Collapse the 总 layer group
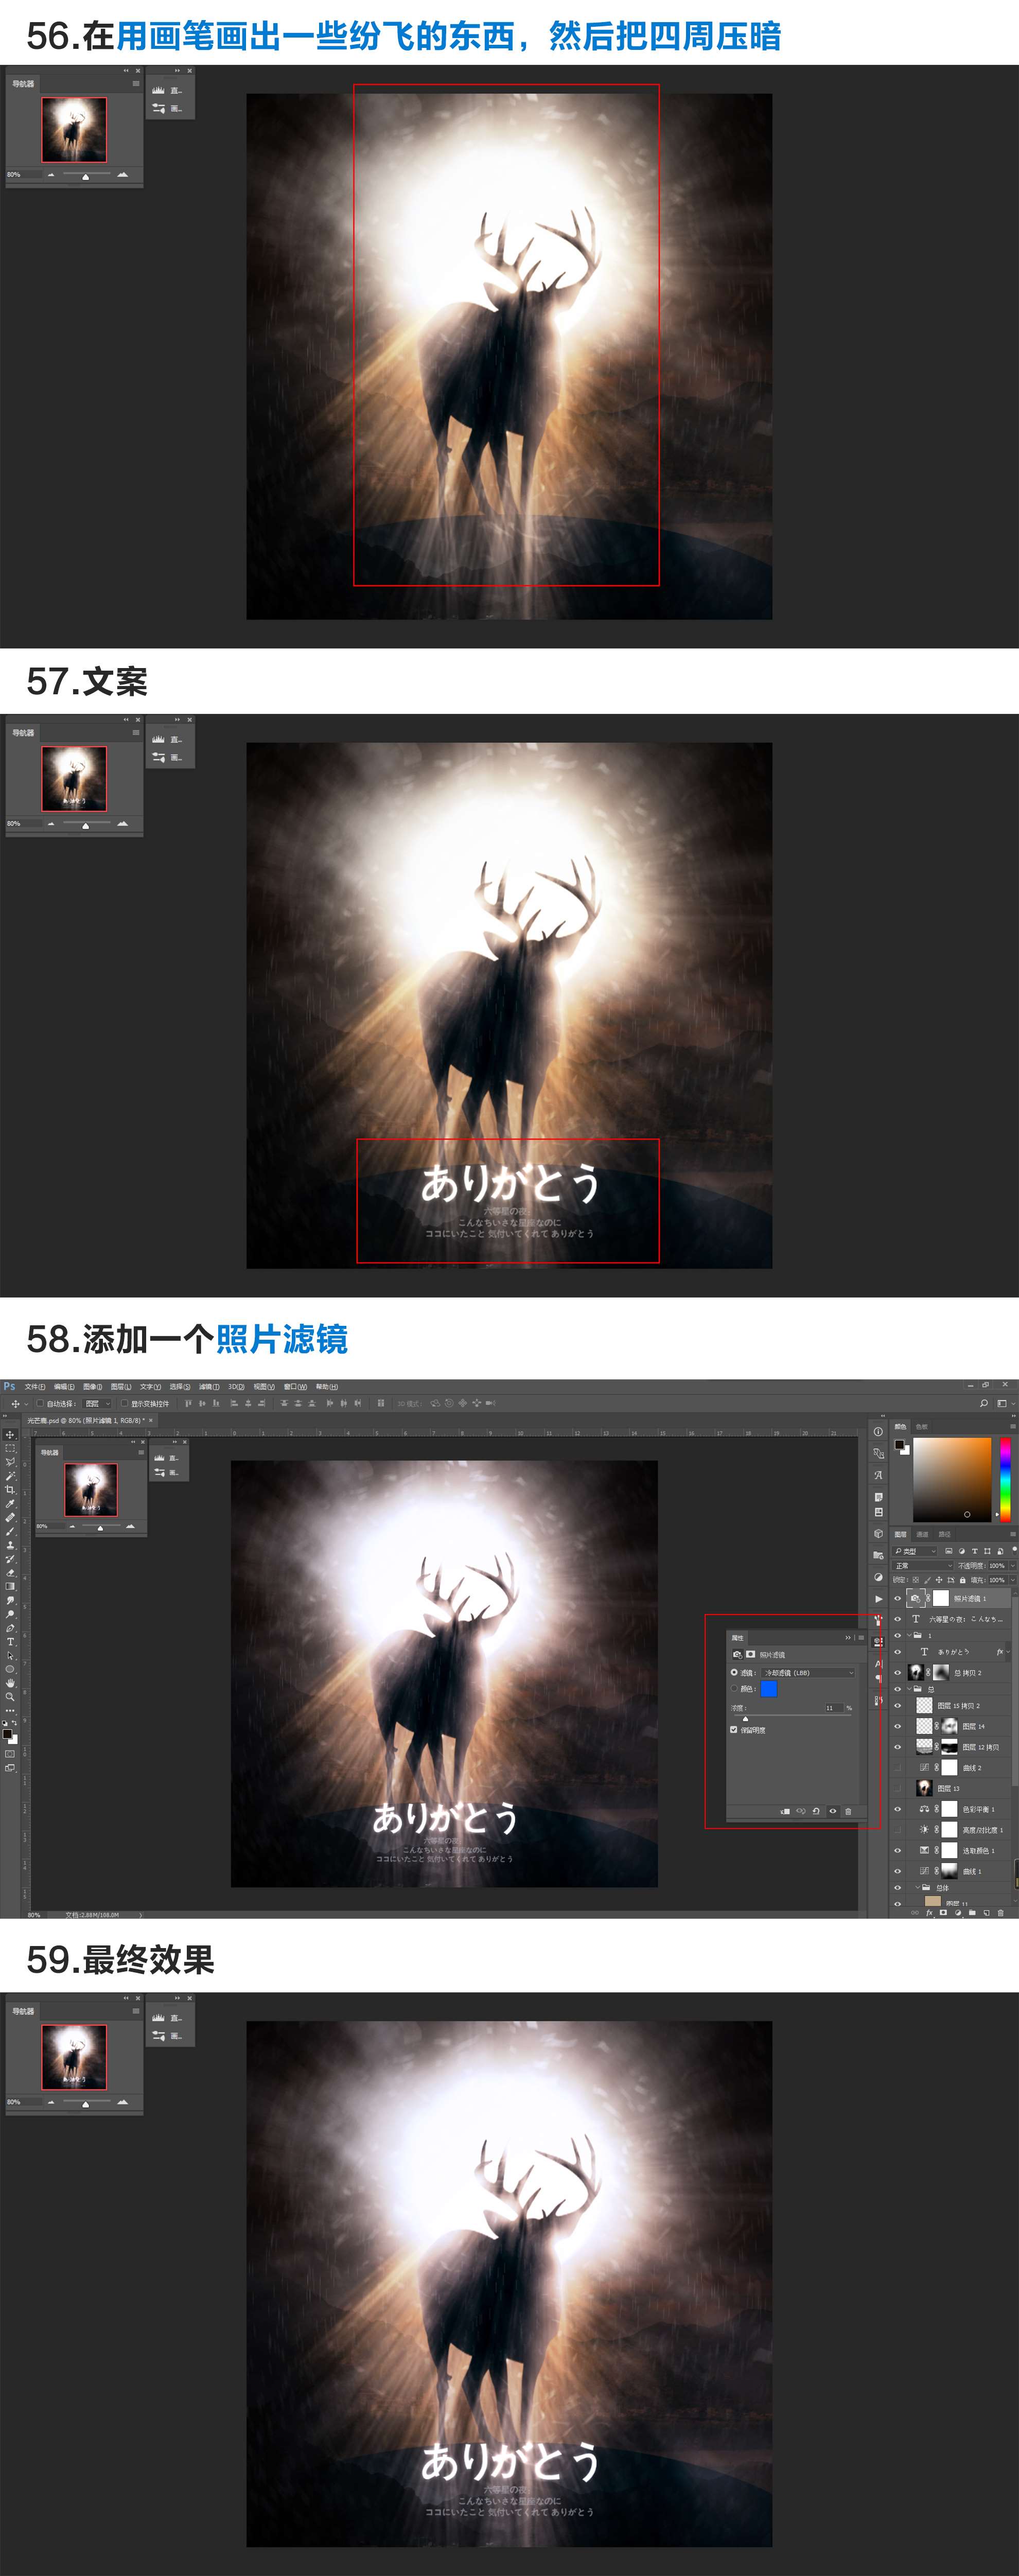 [909, 1689]
